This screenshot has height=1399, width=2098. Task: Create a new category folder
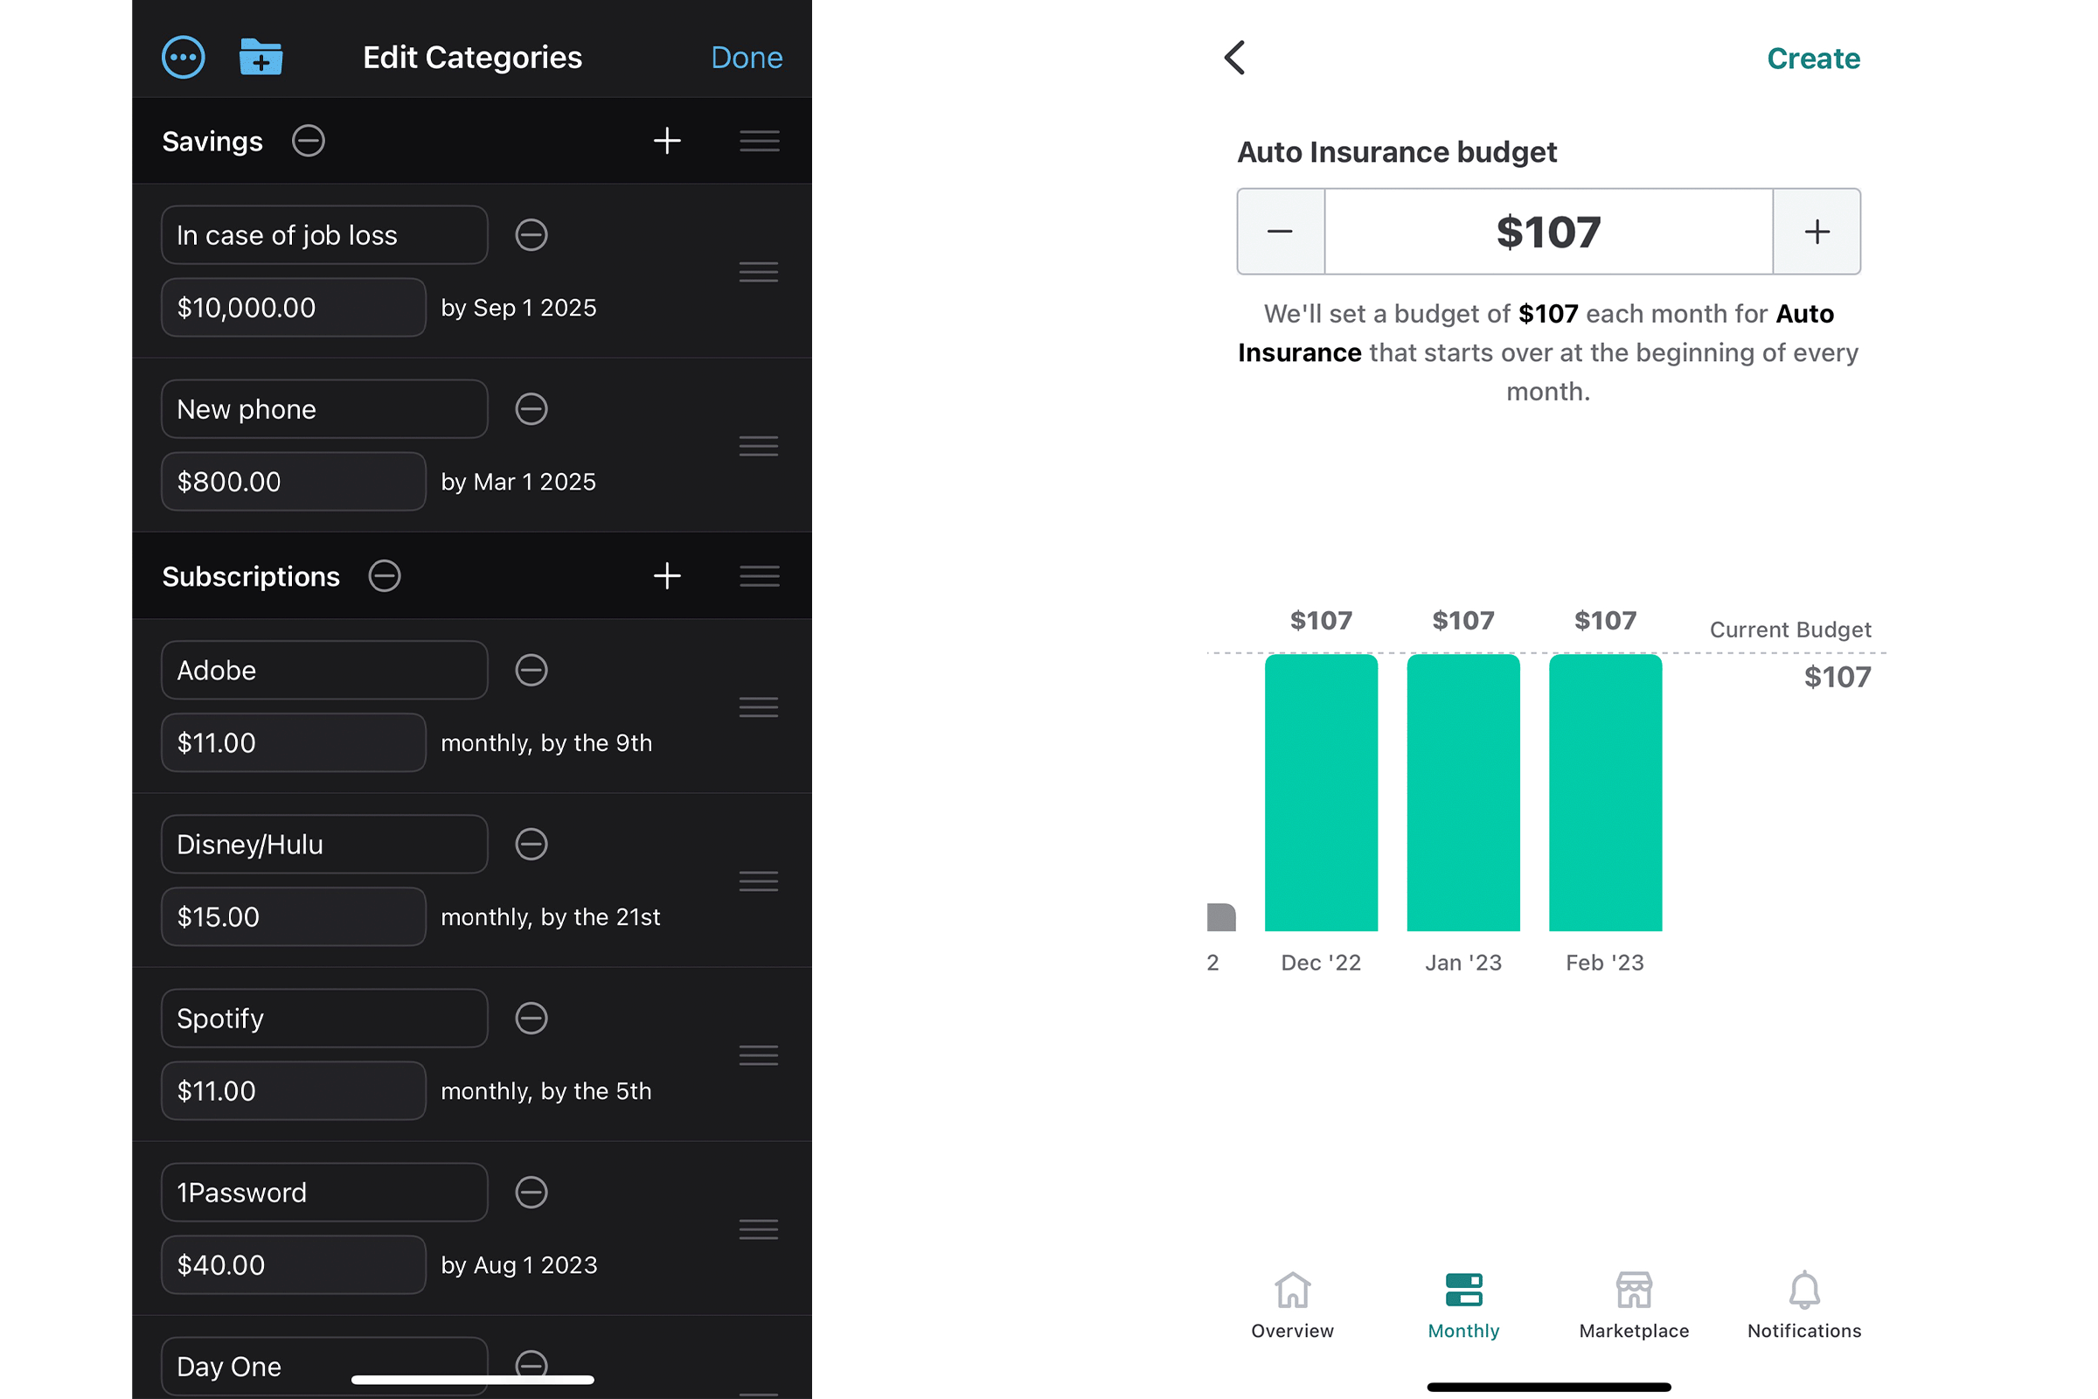260,56
